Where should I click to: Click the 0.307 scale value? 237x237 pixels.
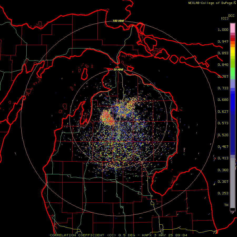pos(223,182)
